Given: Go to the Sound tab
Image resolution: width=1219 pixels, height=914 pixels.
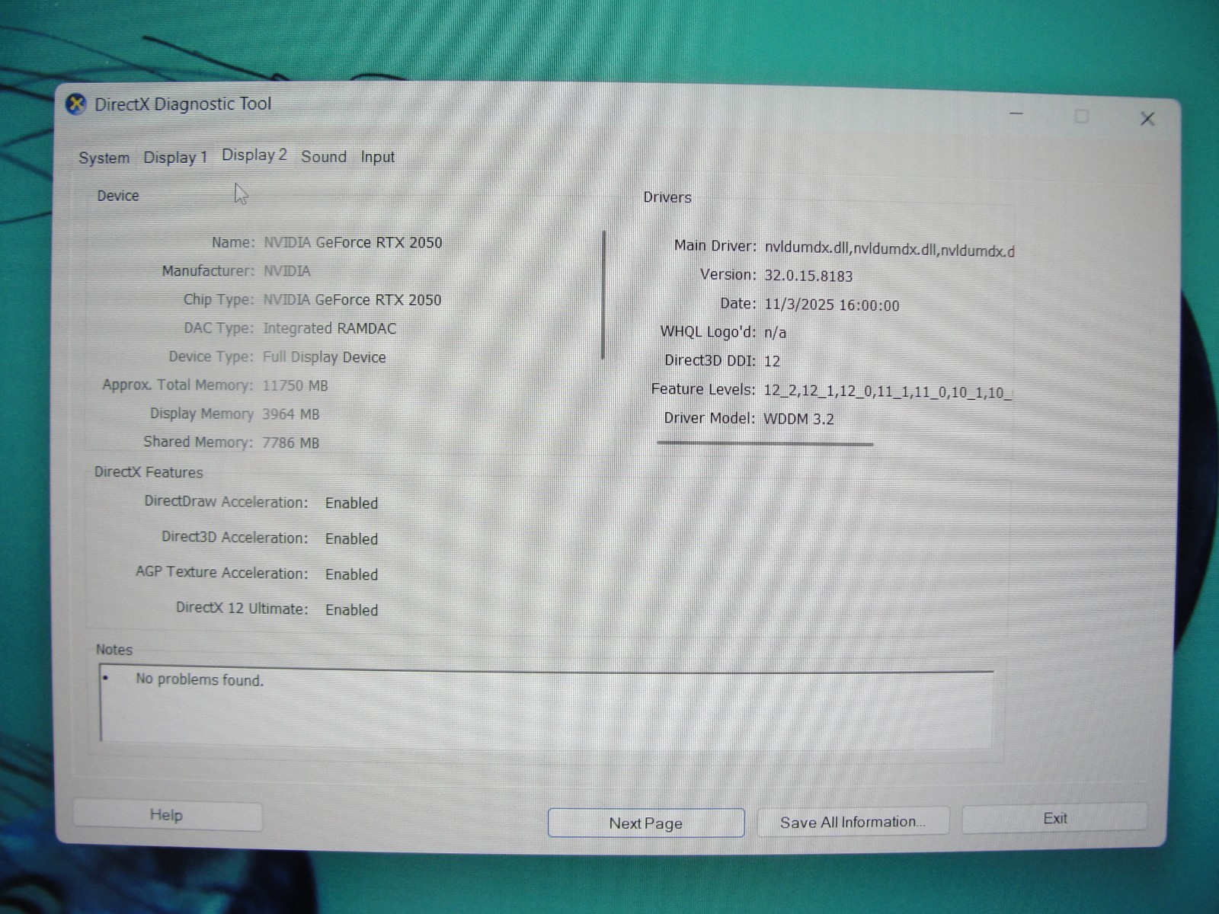Looking at the screenshot, I should (324, 157).
